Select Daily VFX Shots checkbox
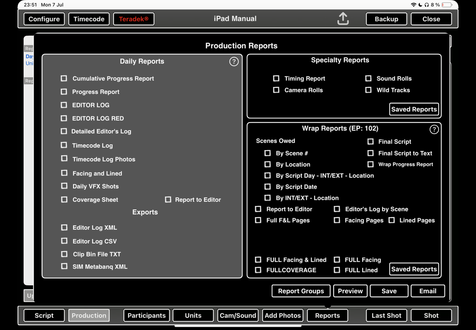 (x=64, y=186)
